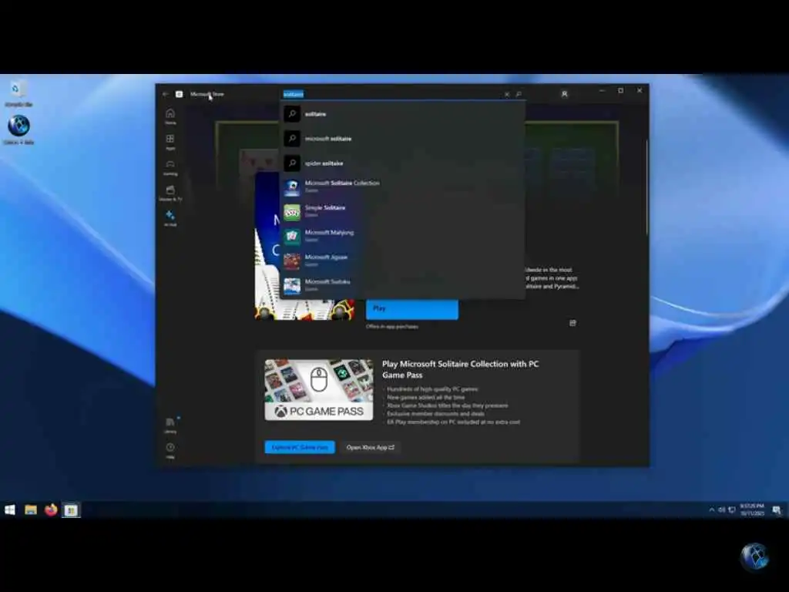Screen dimensions: 789x592
Task: Select the 'solitaire' search suggestion
Action: click(x=402, y=114)
